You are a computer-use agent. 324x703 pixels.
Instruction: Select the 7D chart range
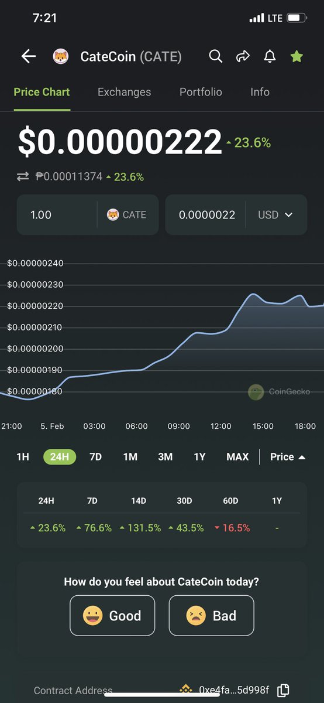(x=95, y=457)
